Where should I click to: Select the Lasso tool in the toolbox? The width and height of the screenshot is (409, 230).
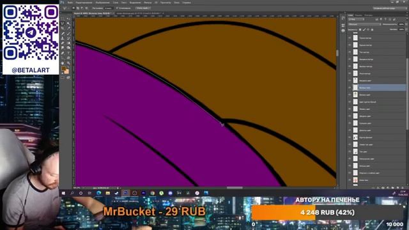63,24
